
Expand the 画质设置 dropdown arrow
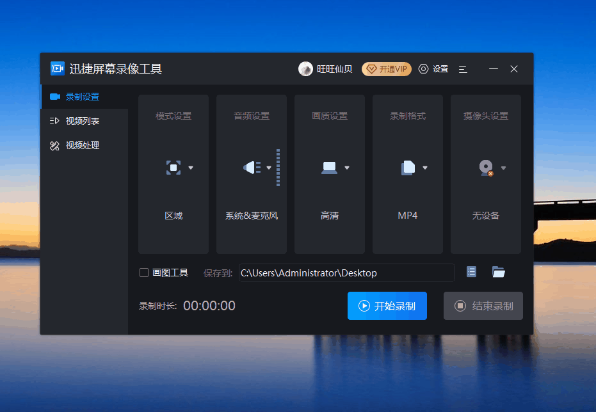pos(347,168)
